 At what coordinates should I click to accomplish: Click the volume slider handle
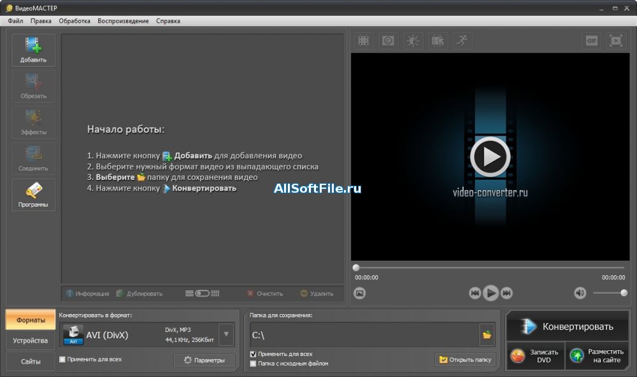[624, 292]
